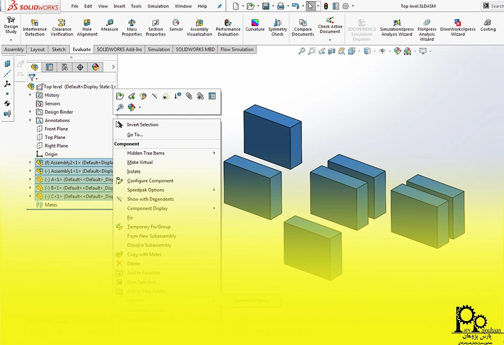Open the Interference Detection tool

coord(34,27)
